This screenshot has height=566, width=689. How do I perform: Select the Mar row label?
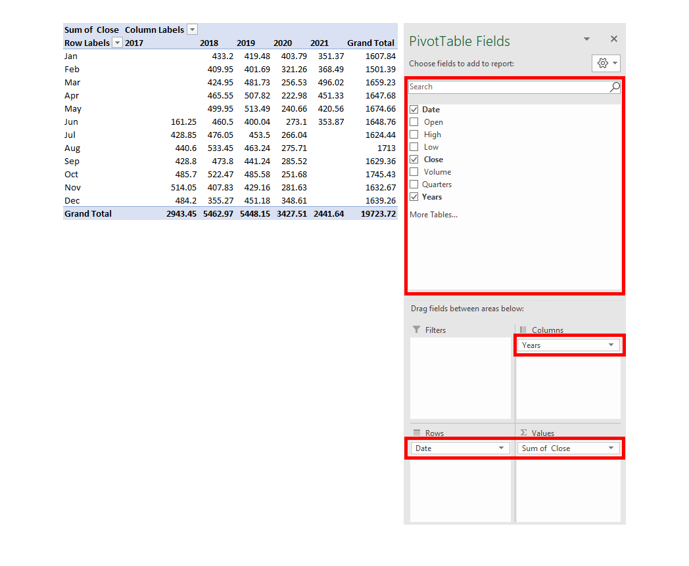[x=72, y=83]
